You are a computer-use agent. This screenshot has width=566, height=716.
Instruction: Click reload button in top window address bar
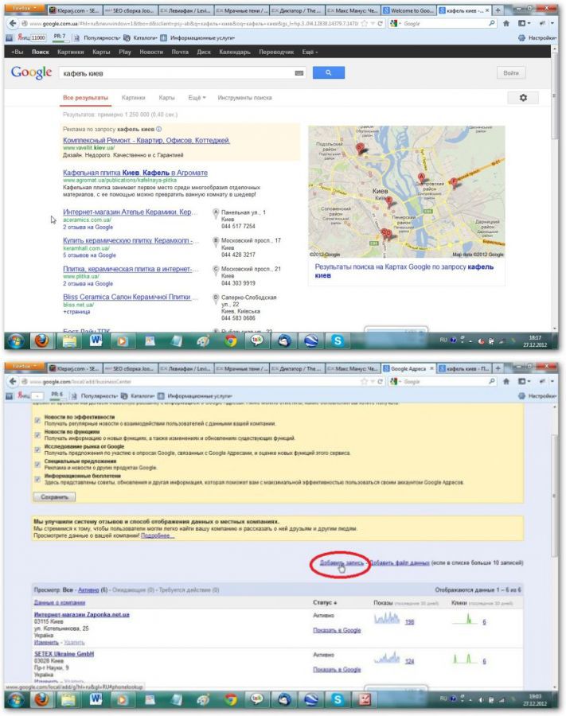[x=380, y=23]
